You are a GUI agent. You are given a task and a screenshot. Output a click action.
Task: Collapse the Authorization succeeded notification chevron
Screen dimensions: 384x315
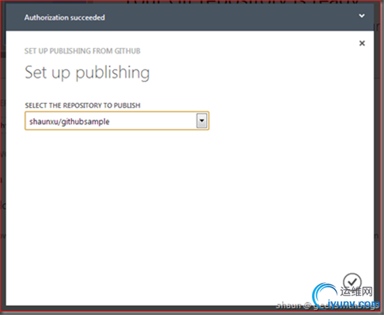(362, 16)
